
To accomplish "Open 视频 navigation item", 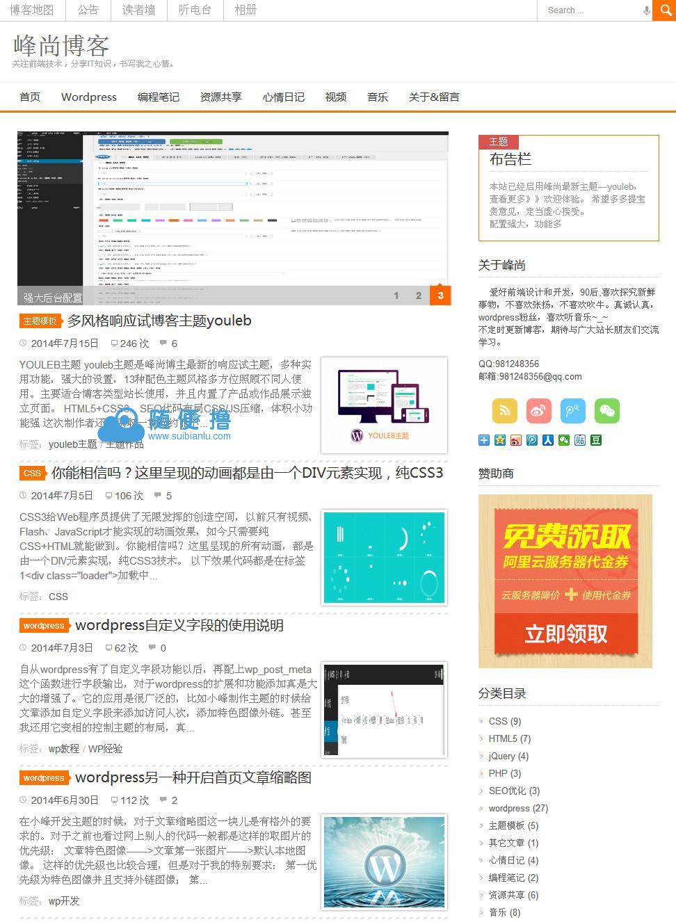I will 336,97.
